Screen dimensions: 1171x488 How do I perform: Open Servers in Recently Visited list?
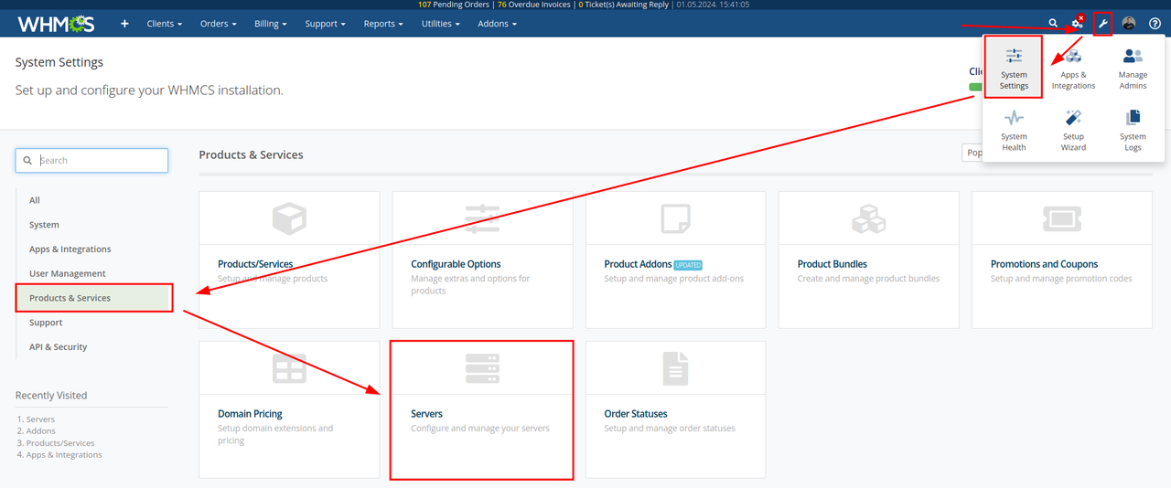tap(40, 419)
